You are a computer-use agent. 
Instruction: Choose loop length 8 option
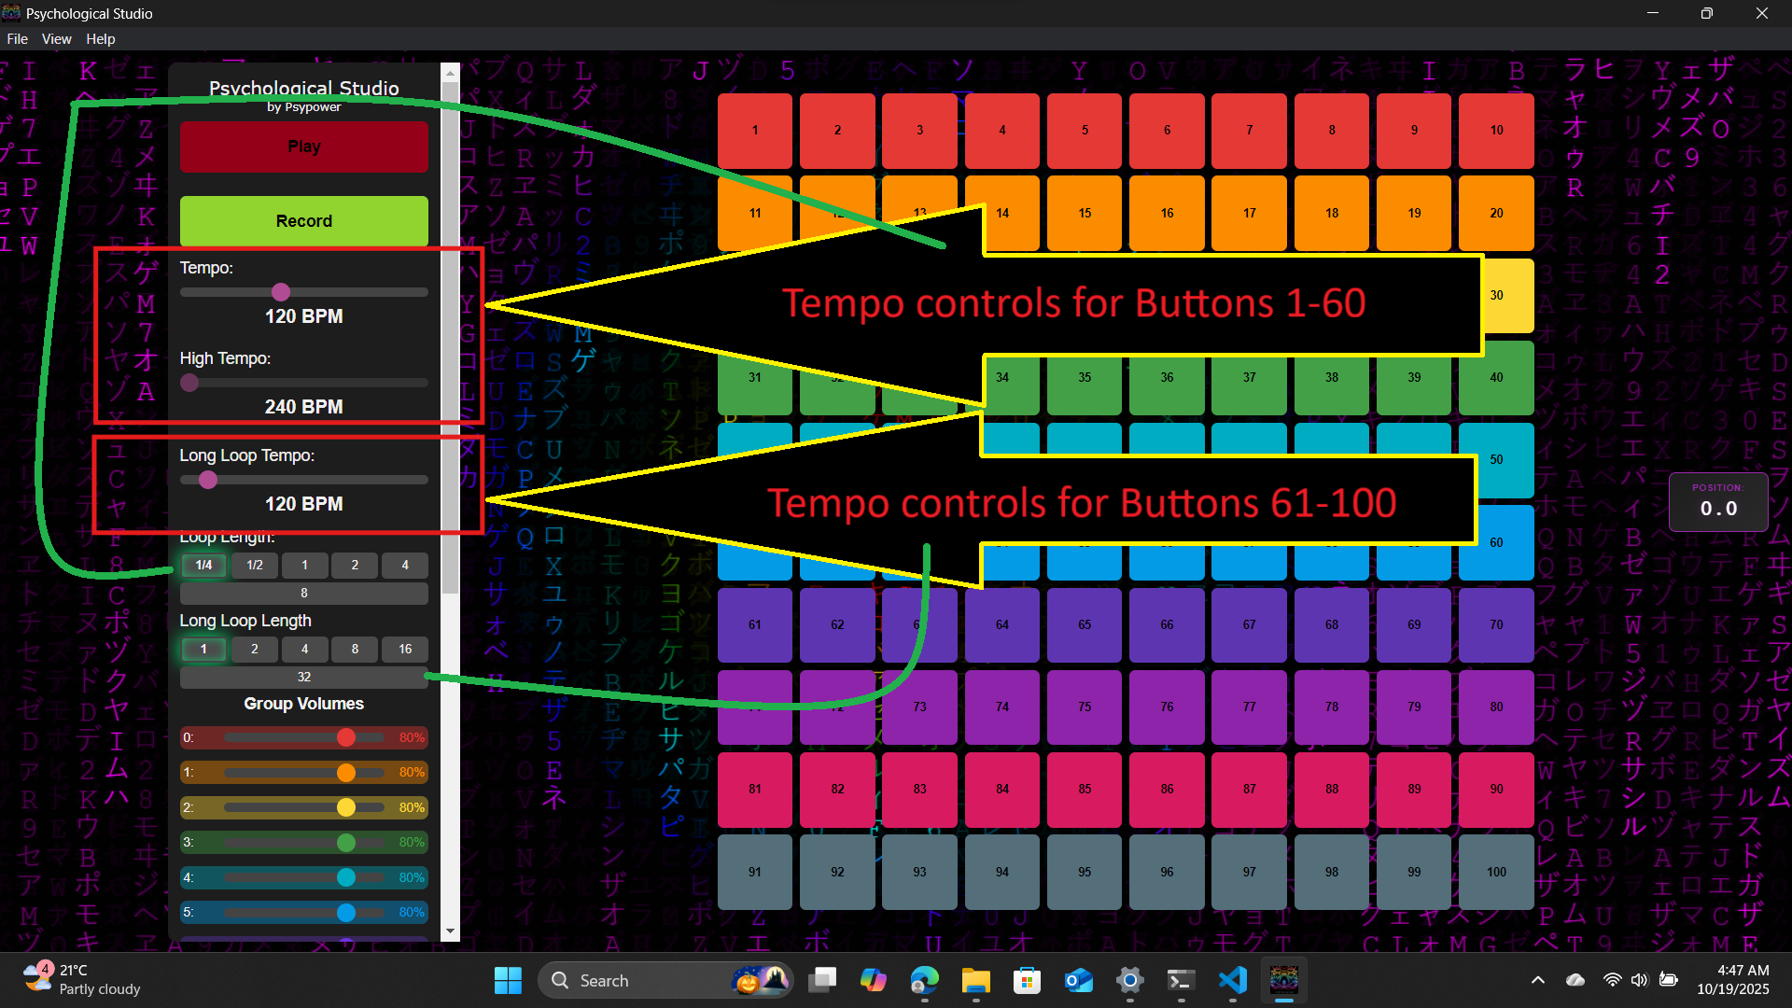[303, 593]
